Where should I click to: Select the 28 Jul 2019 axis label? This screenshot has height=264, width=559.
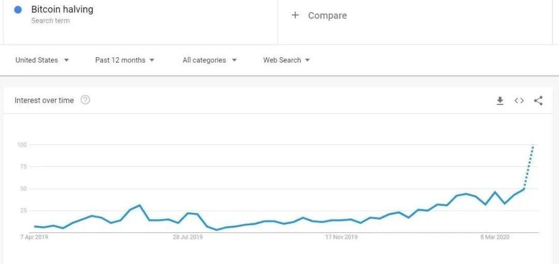(188, 237)
